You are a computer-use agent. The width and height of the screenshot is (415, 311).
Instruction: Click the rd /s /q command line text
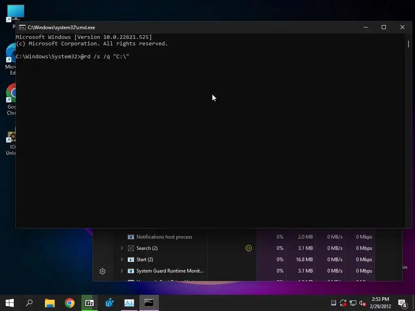(x=105, y=57)
